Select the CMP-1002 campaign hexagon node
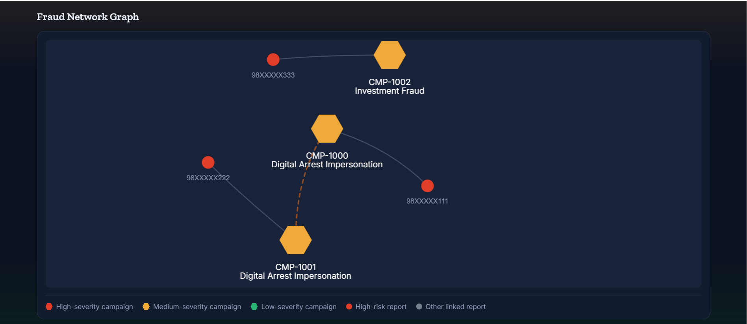This screenshot has width=747, height=324. [389, 55]
